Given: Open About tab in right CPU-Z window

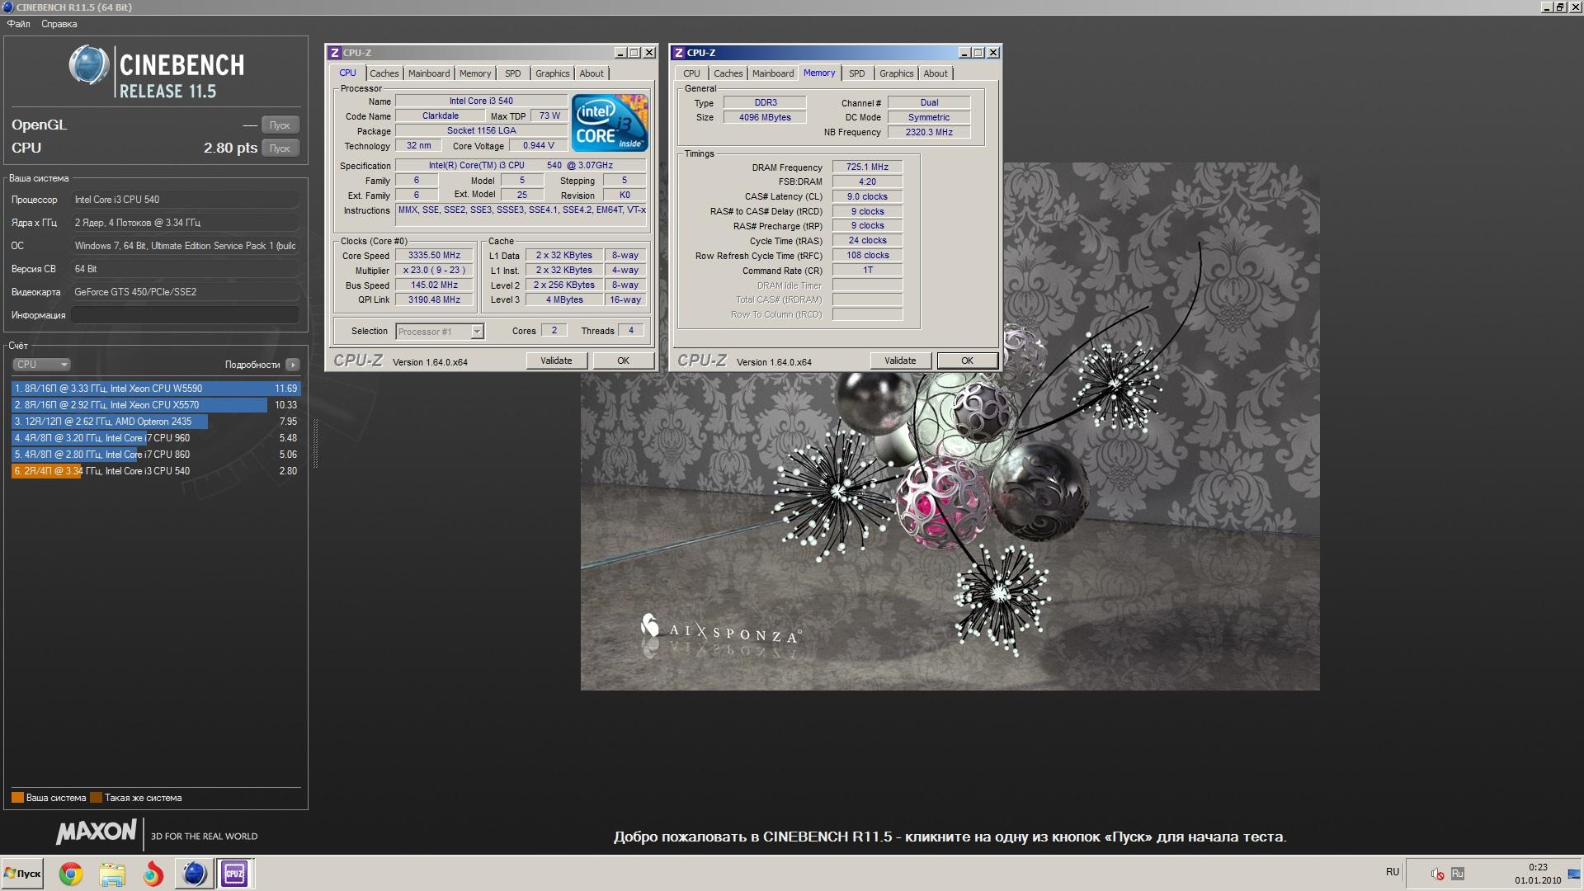Looking at the screenshot, I should pos(936,73).
